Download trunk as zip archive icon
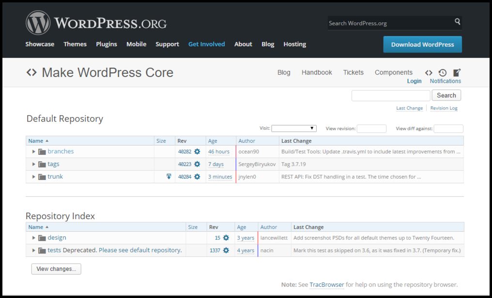Screen dimensions: 492x298 coord(169,177)
